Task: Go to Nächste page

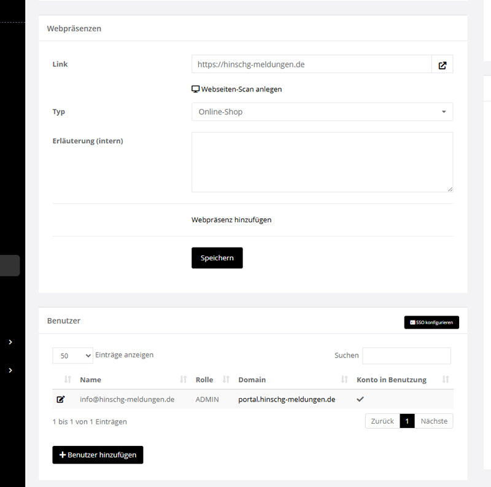Action: tap(434, 421)
